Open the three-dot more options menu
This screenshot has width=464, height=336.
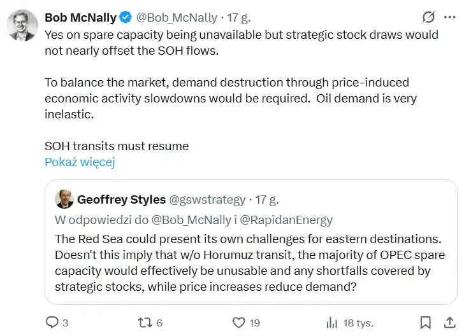[451, 17]
